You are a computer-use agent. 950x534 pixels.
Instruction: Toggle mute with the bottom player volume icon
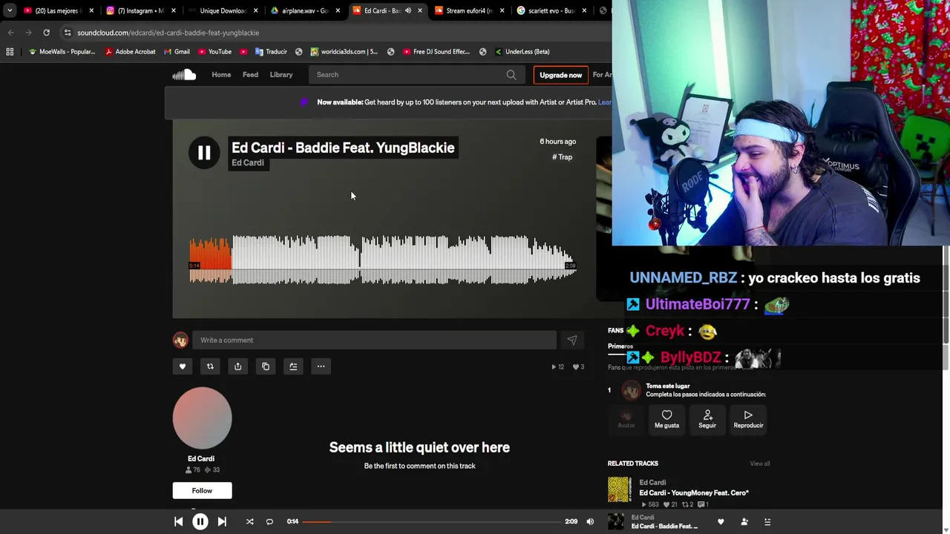590,521
